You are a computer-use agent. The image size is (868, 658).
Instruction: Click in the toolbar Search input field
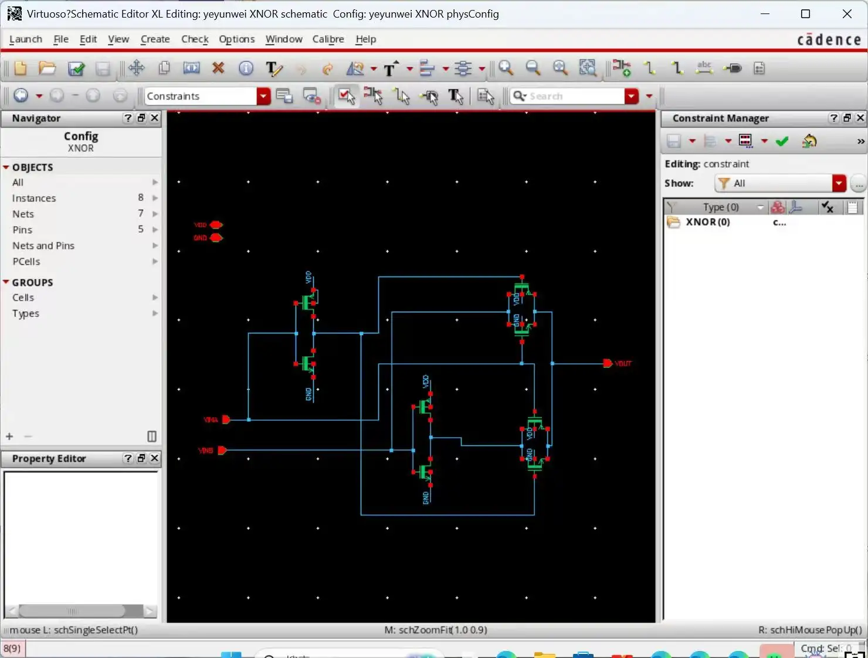coord(574,96)
